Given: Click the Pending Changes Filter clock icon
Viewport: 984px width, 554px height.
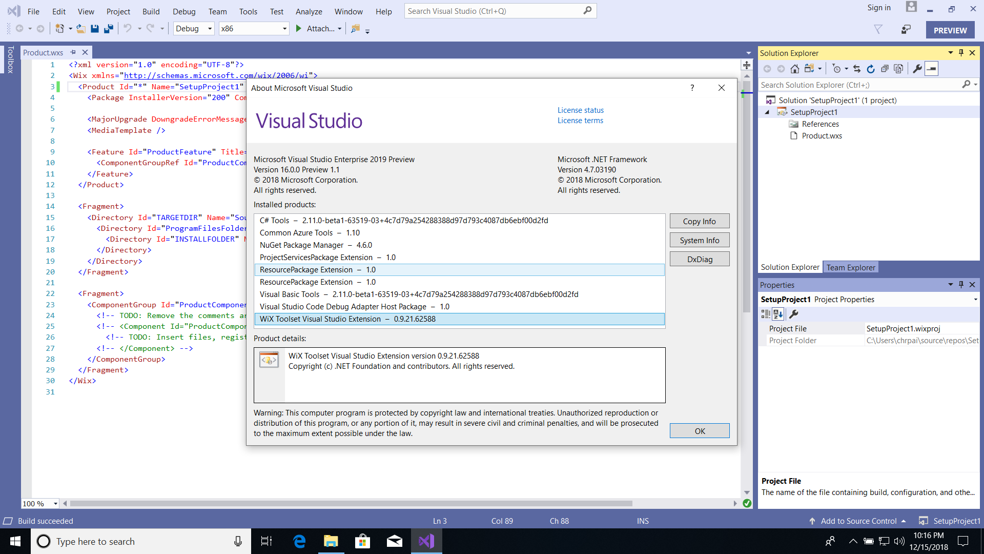Looking at the screenshot, I should (836, 69).
